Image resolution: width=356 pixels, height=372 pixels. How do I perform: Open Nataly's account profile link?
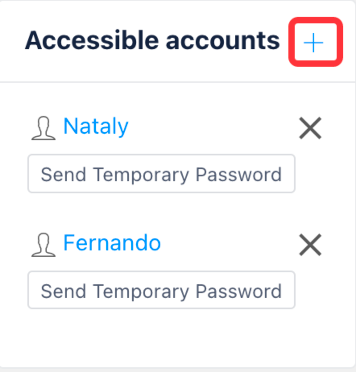click(x=96, y=126)
